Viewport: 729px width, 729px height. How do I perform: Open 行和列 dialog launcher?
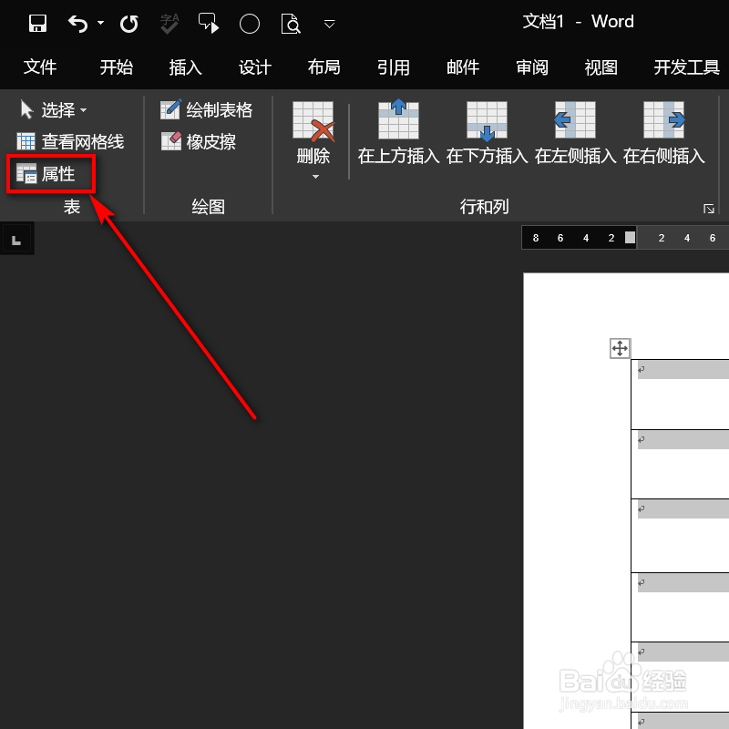(709, 209)
